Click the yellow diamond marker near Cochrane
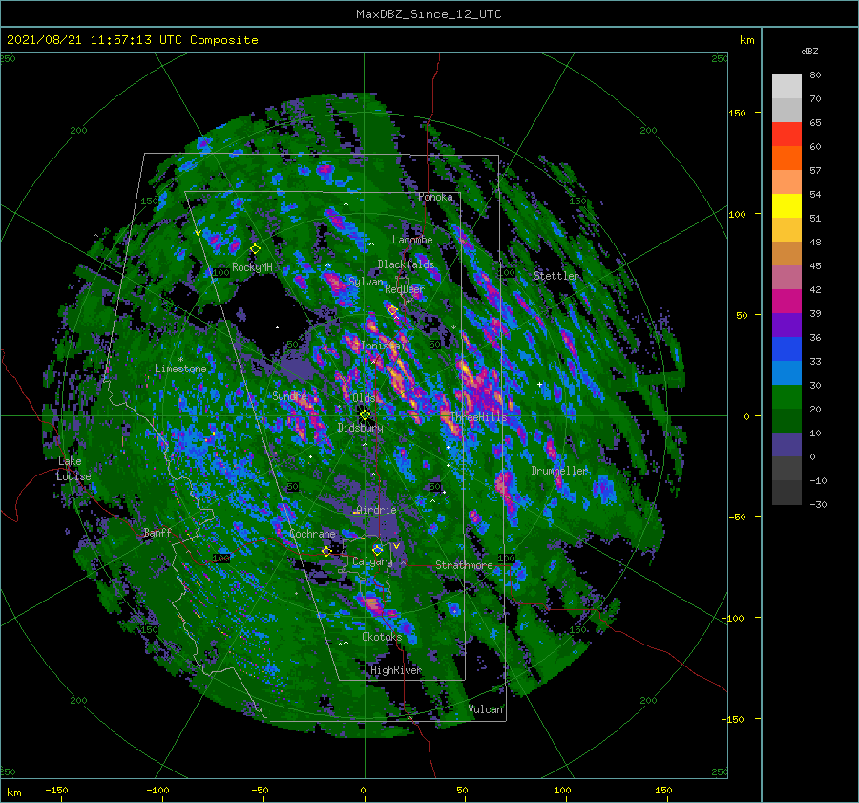The width and height of the screenshot is (859, 803). (326, 551)
